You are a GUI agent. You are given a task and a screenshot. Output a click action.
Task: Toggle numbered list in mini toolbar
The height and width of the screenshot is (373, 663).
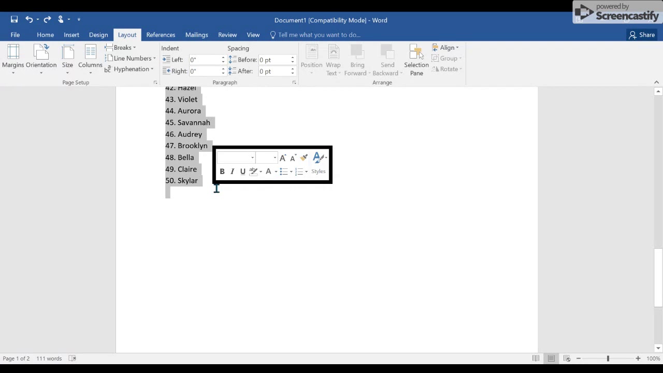[299, 171]
